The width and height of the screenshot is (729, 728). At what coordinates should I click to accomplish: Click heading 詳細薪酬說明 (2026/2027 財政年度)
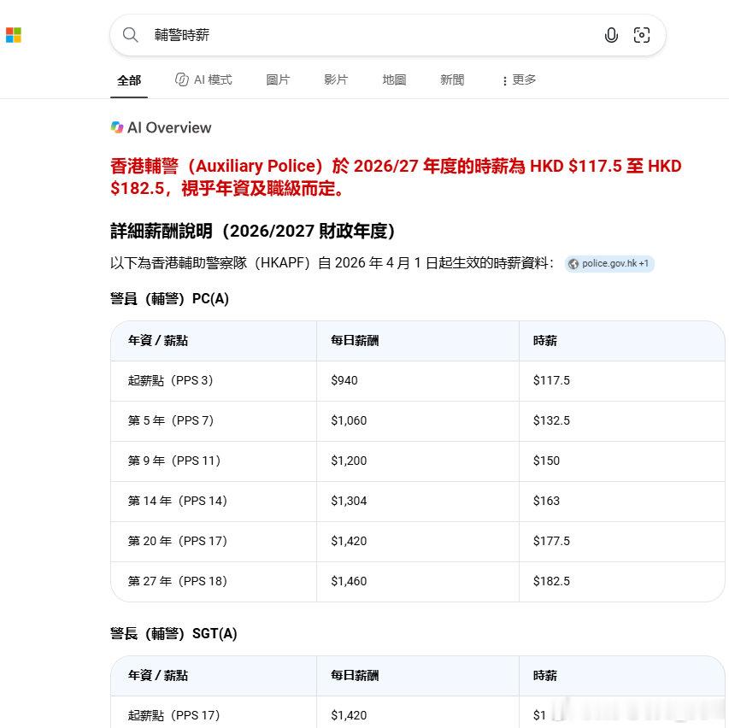click(252, 231)
